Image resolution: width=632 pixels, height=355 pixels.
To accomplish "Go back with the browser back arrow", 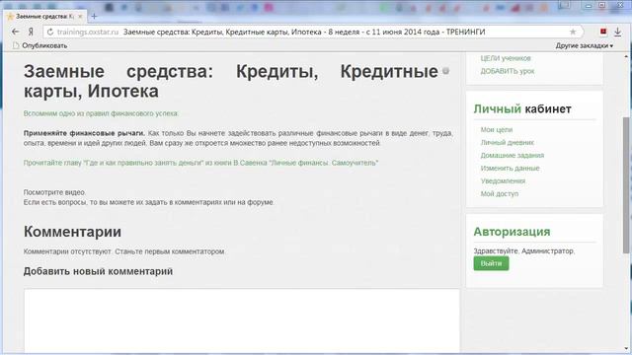I will click(16, 32).
